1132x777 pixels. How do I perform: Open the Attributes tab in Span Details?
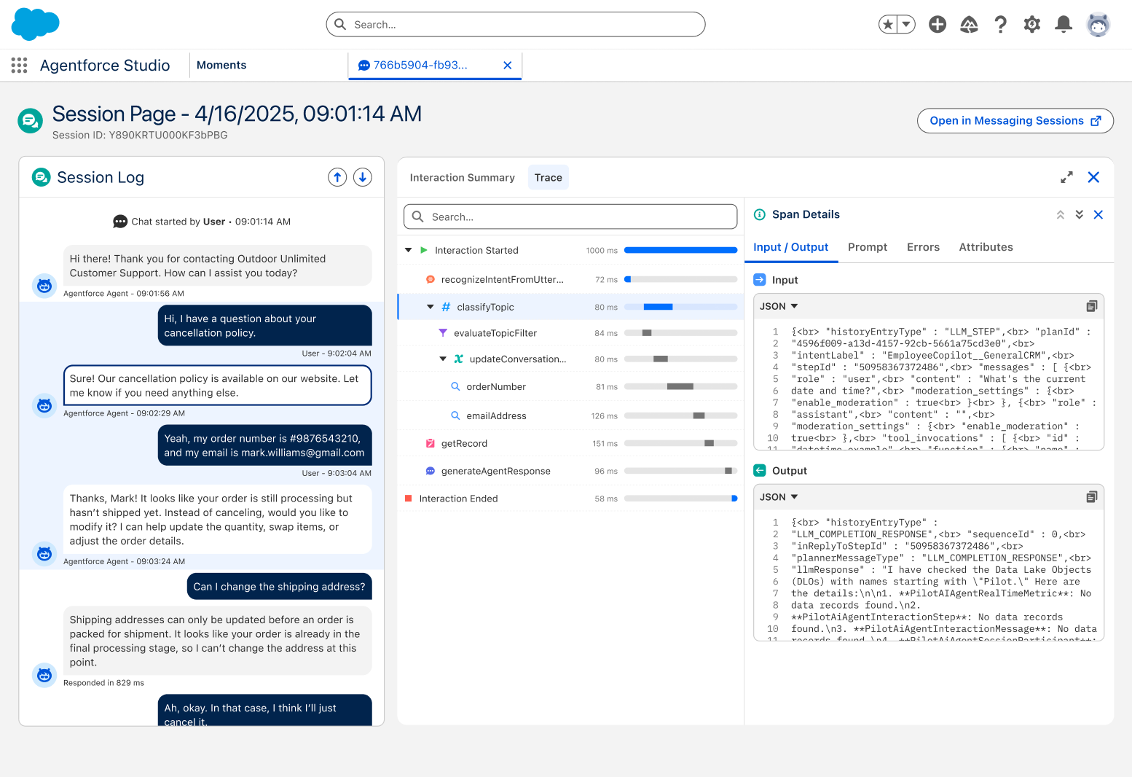coord(986,247)
